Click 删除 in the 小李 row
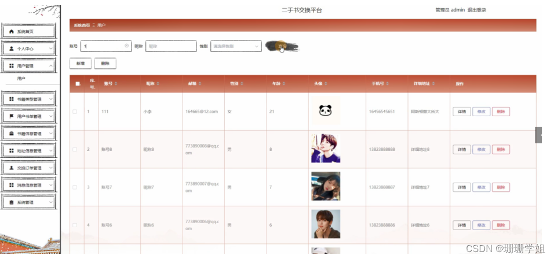This screenshot has height=259, width=554. click(501, 112)
